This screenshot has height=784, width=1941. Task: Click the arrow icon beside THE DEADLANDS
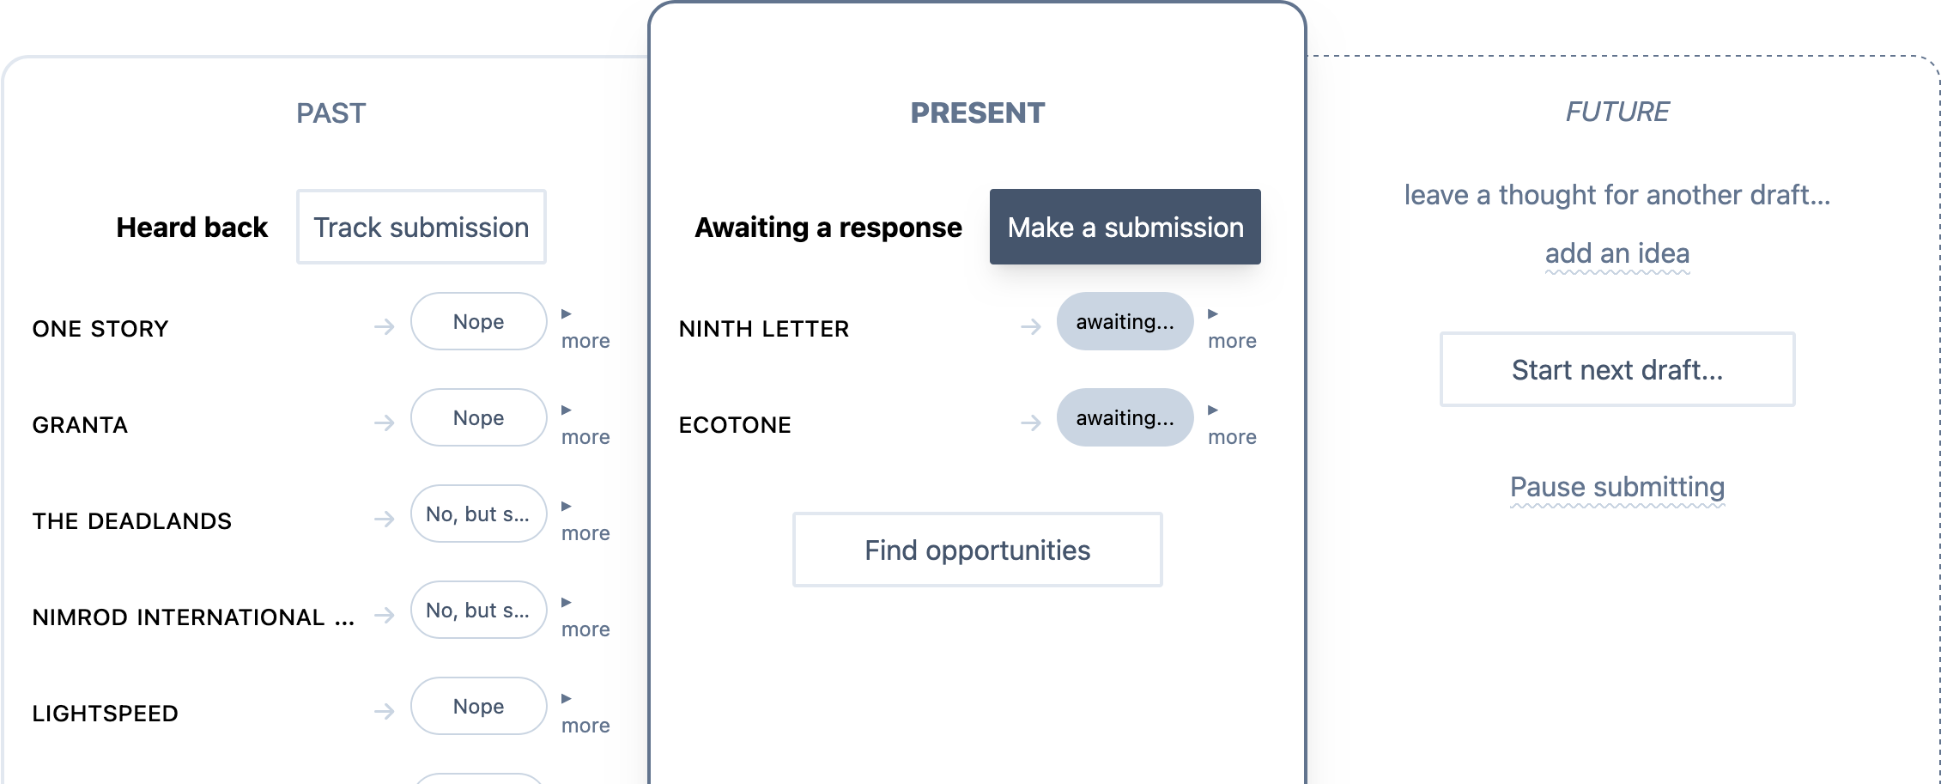(384, 520)
